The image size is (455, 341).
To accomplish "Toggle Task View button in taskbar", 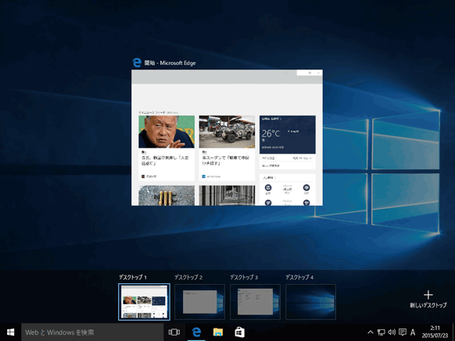I will tap(174, 332).
